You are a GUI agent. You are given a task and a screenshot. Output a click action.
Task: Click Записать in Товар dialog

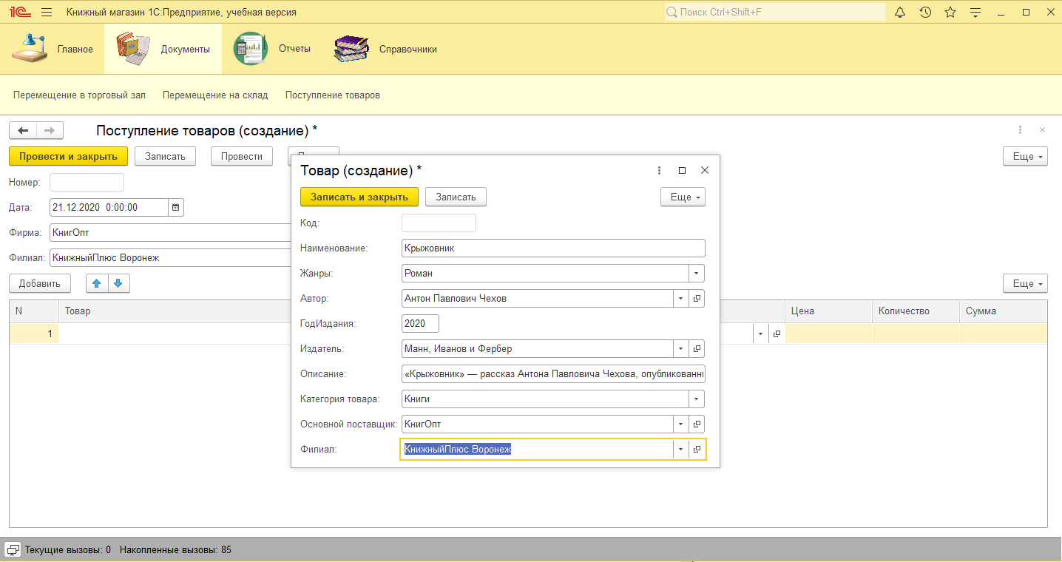tap(456, 197)
